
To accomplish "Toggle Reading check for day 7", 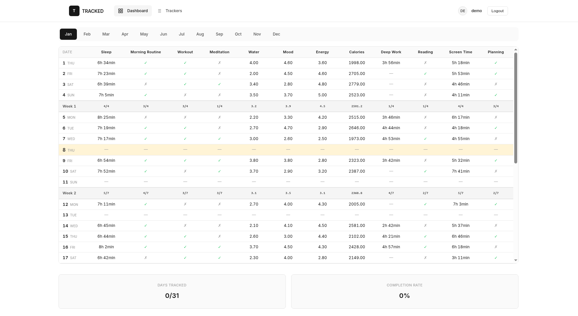I will [425, 139].
